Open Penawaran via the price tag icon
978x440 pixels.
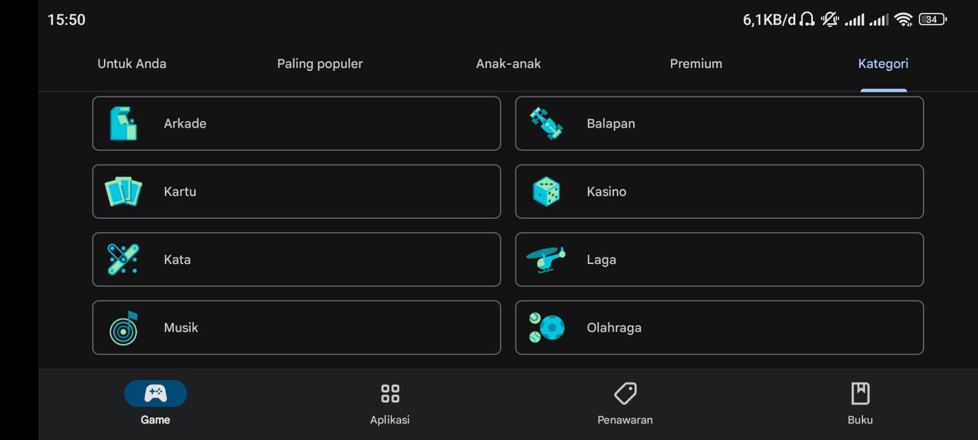(625, 394)
